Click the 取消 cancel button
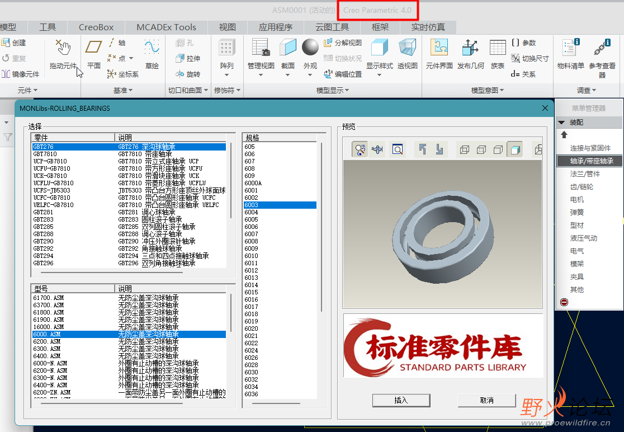Screen dimensions: 624x432 (x=487, y=400)
